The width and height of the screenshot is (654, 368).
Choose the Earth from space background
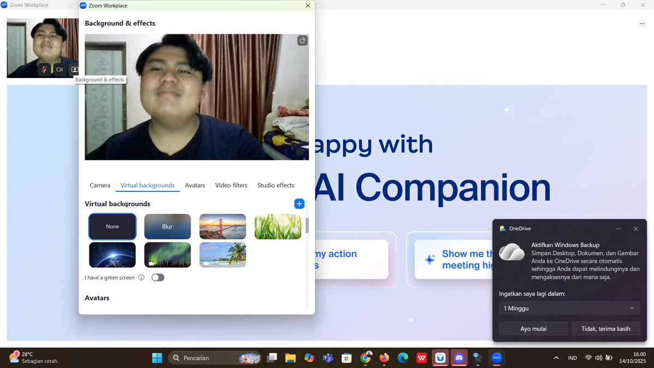113,255
